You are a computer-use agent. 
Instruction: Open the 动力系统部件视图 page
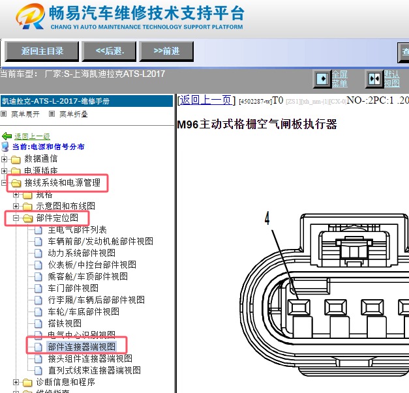[82, 253]
